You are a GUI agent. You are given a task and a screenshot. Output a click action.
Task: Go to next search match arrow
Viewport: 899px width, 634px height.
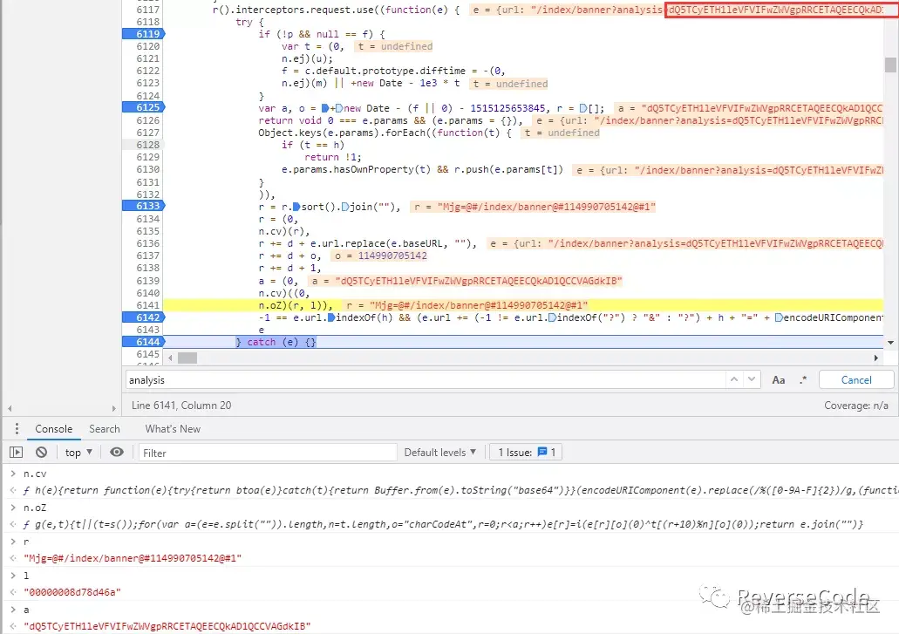point(752,379)
